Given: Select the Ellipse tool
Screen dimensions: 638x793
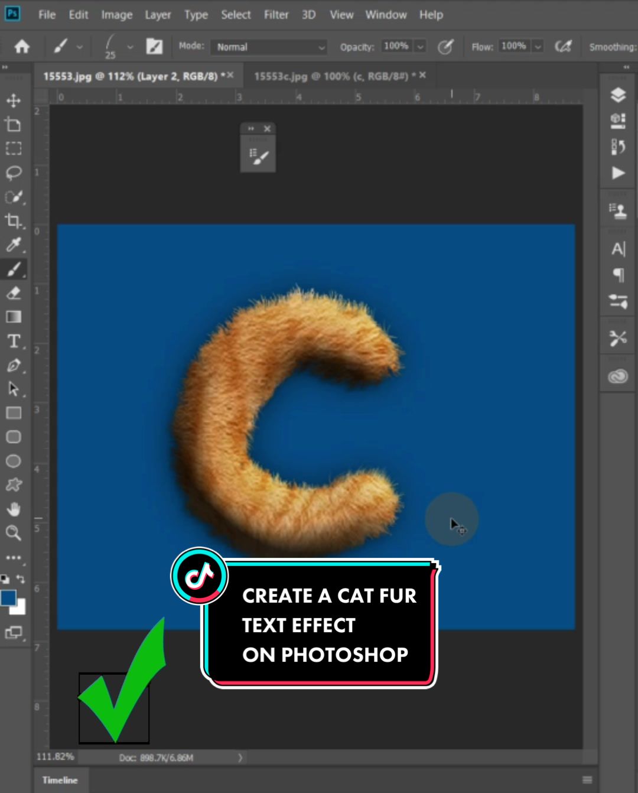Looking at the screenshot, I should [14, 461].
